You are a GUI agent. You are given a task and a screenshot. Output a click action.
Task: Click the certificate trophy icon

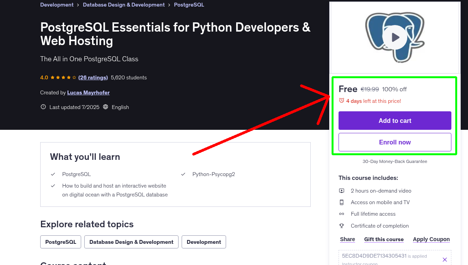(342, 226)
